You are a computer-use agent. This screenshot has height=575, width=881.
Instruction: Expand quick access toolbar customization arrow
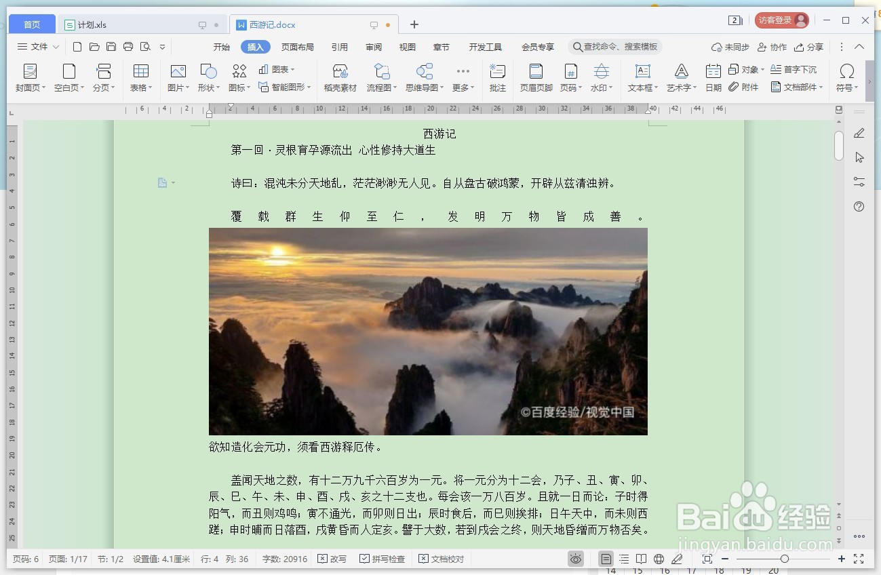[x=162, y=47]
